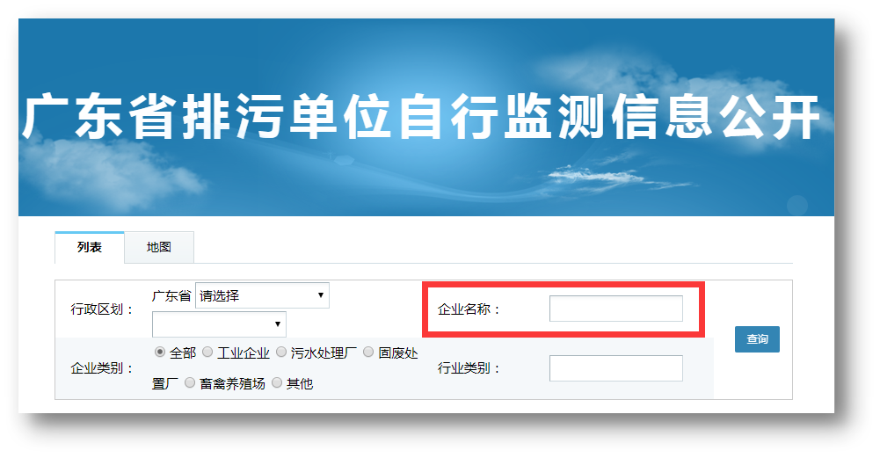This screenshot has width=880, height=458.
Task: Click the 行政区划 field label
Action: (102, 309)
